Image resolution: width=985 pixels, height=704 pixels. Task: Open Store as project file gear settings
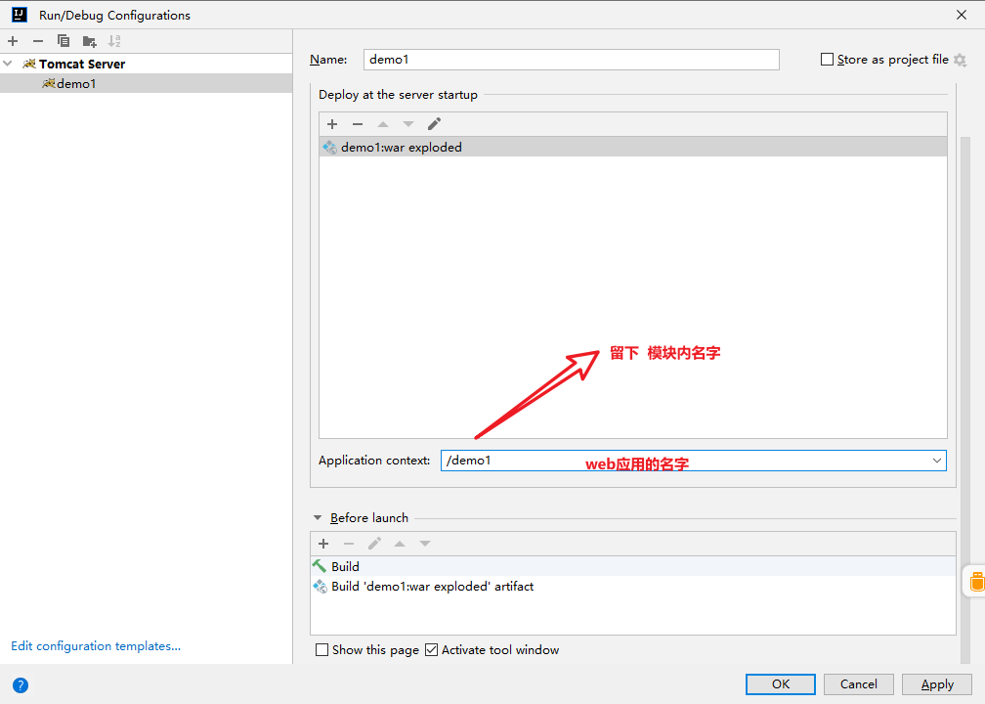pyautogui.click(x=960, y=60)
